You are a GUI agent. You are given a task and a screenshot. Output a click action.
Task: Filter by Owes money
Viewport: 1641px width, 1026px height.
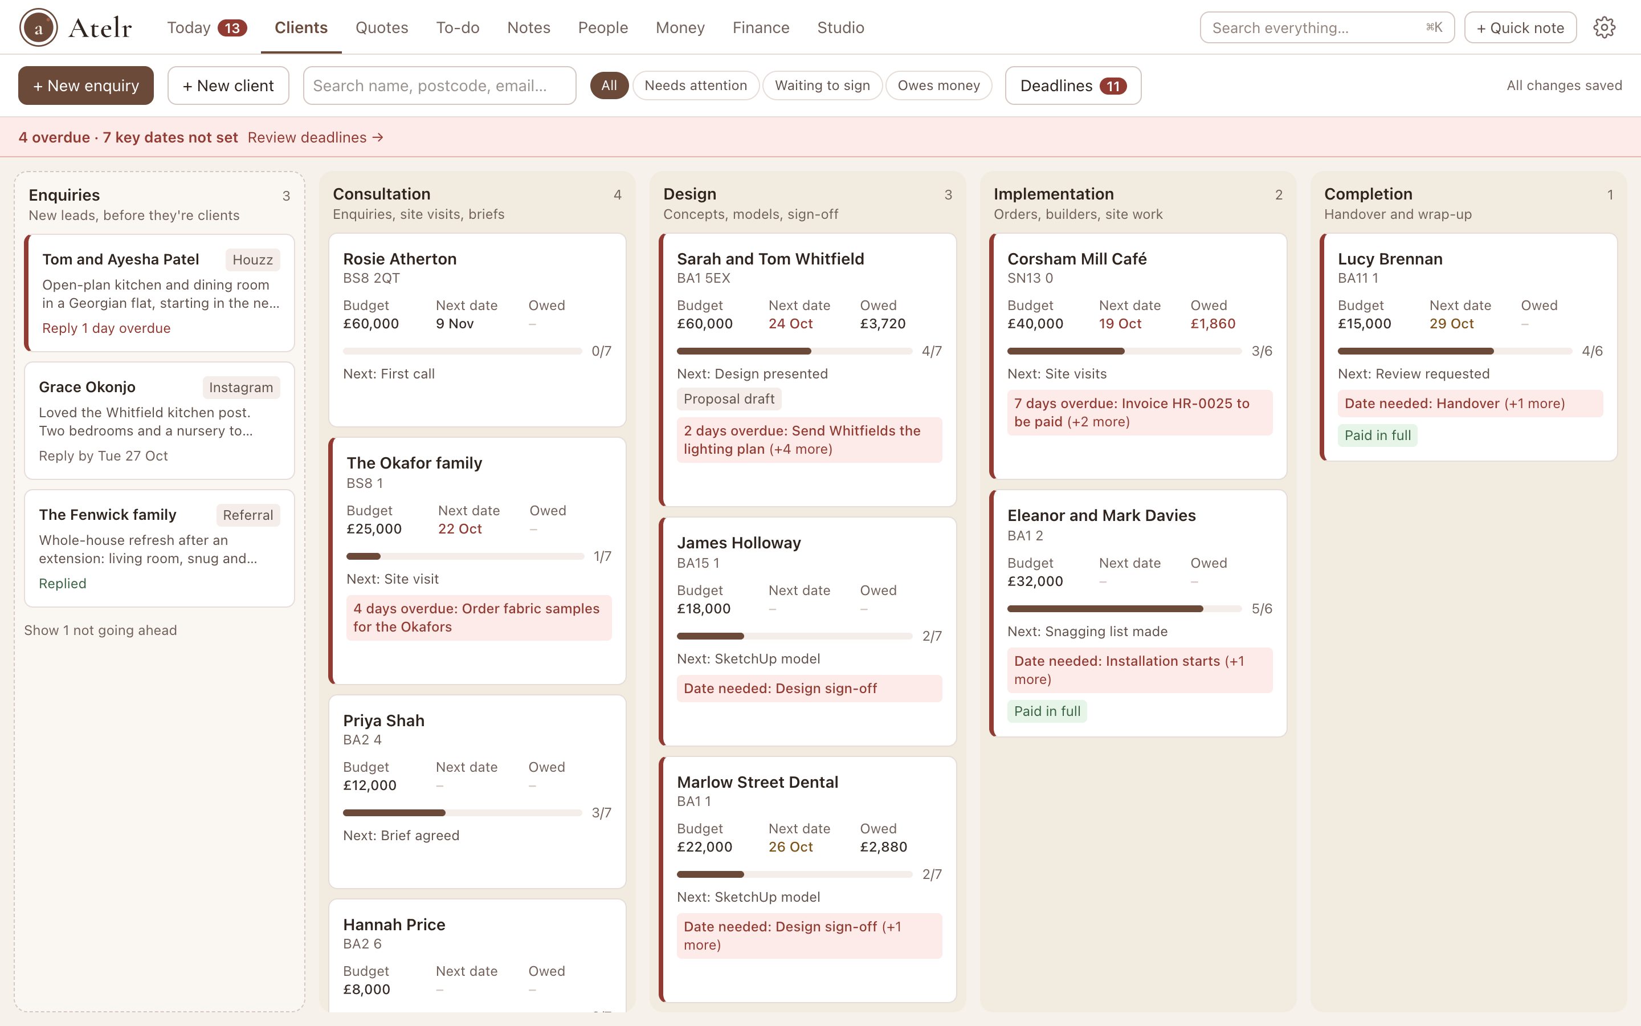pyautogui.click(x=938, y=85)
